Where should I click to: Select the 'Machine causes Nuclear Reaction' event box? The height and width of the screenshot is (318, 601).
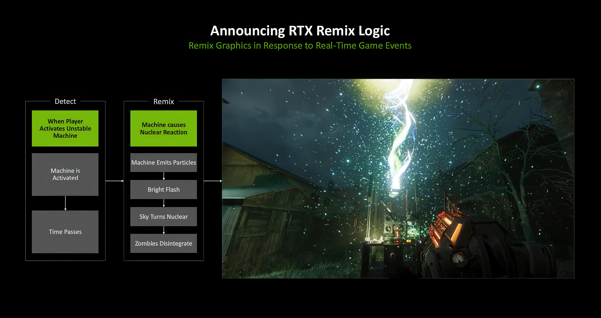point(163,128)
